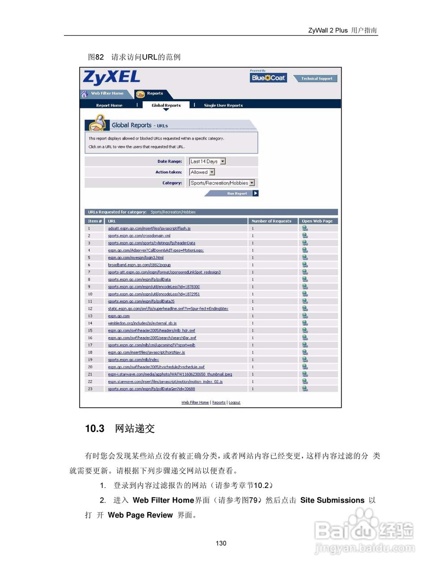Open web page for the wimbledon.org row

click(x=305, y=323)
